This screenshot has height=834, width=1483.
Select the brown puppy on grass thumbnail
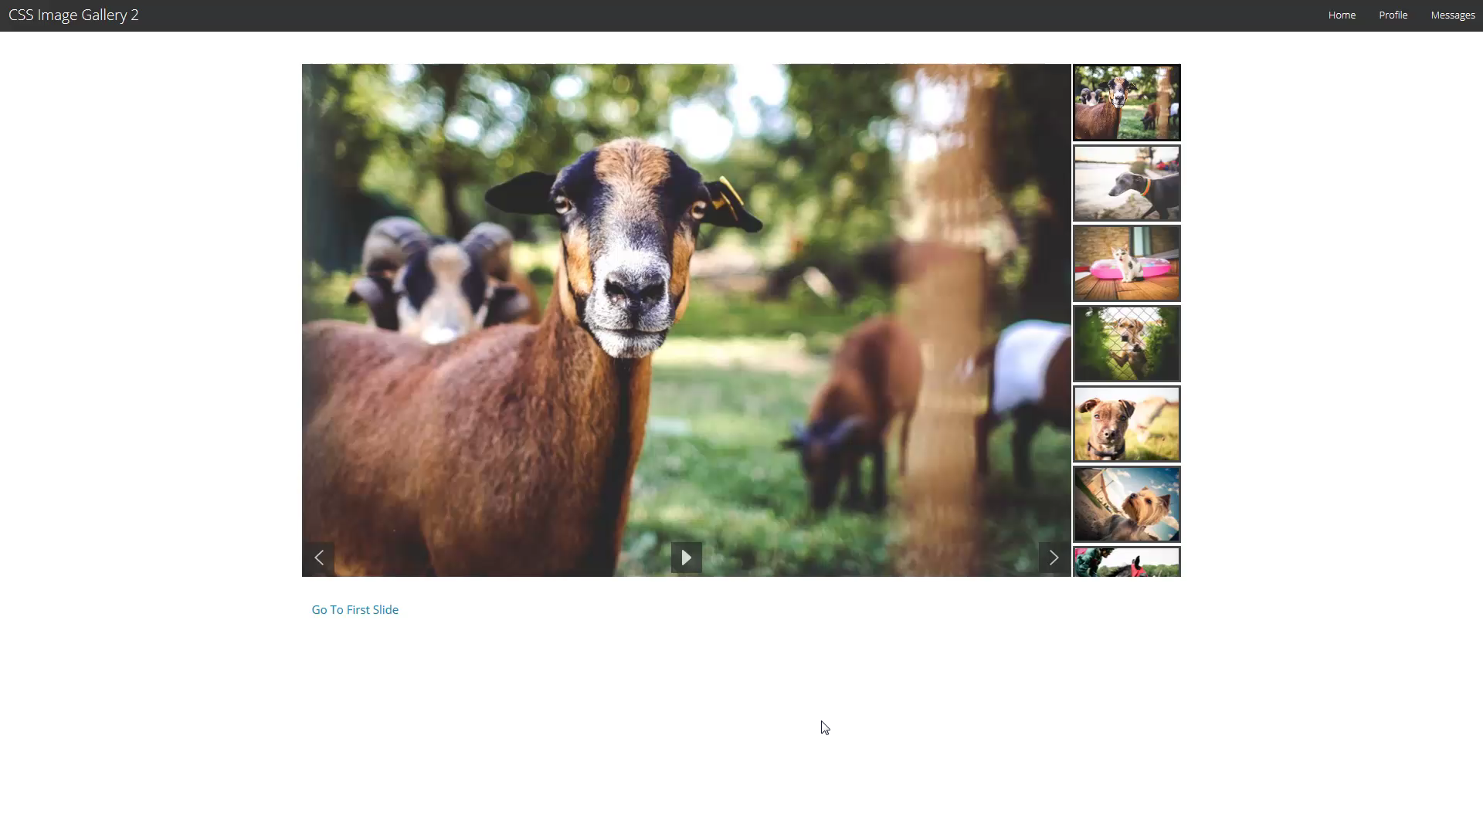coord(1127,424)
